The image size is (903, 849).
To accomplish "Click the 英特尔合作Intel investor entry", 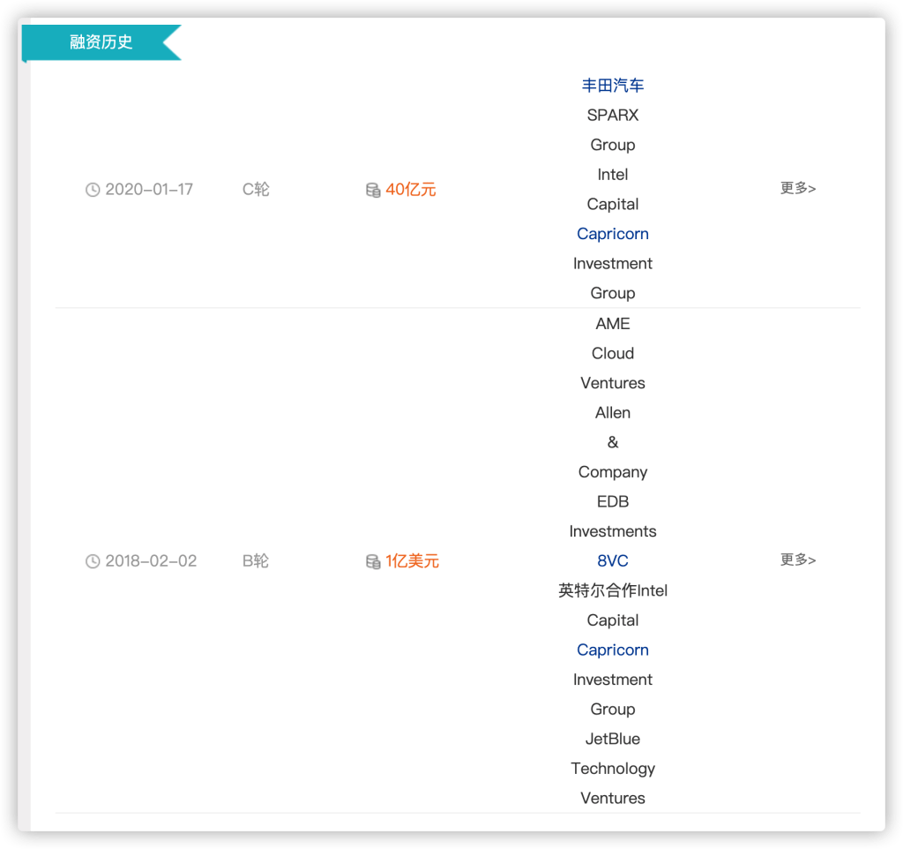I will click(613, 590).
